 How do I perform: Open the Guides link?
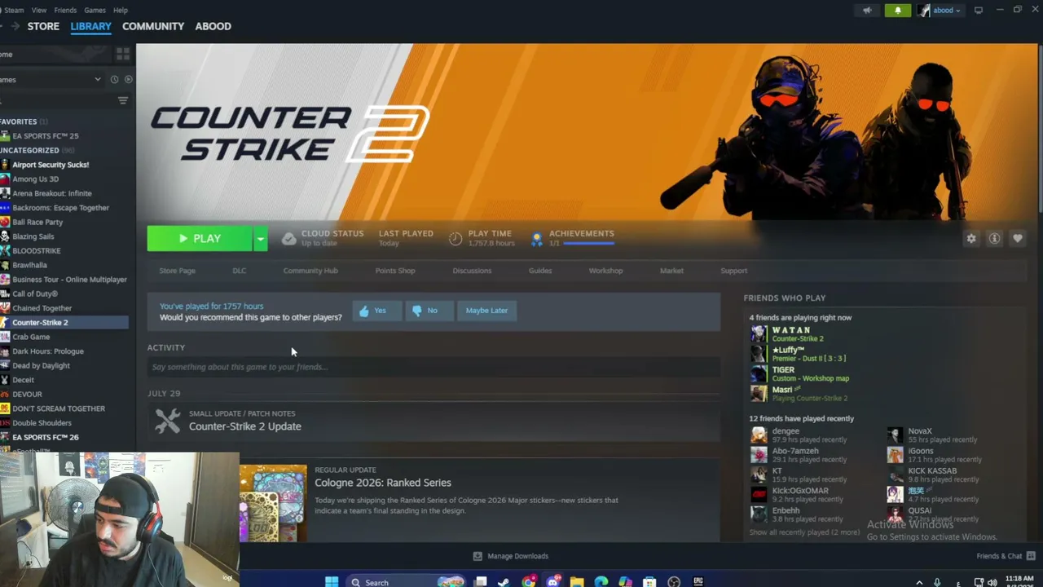click(x=540, y=271)
